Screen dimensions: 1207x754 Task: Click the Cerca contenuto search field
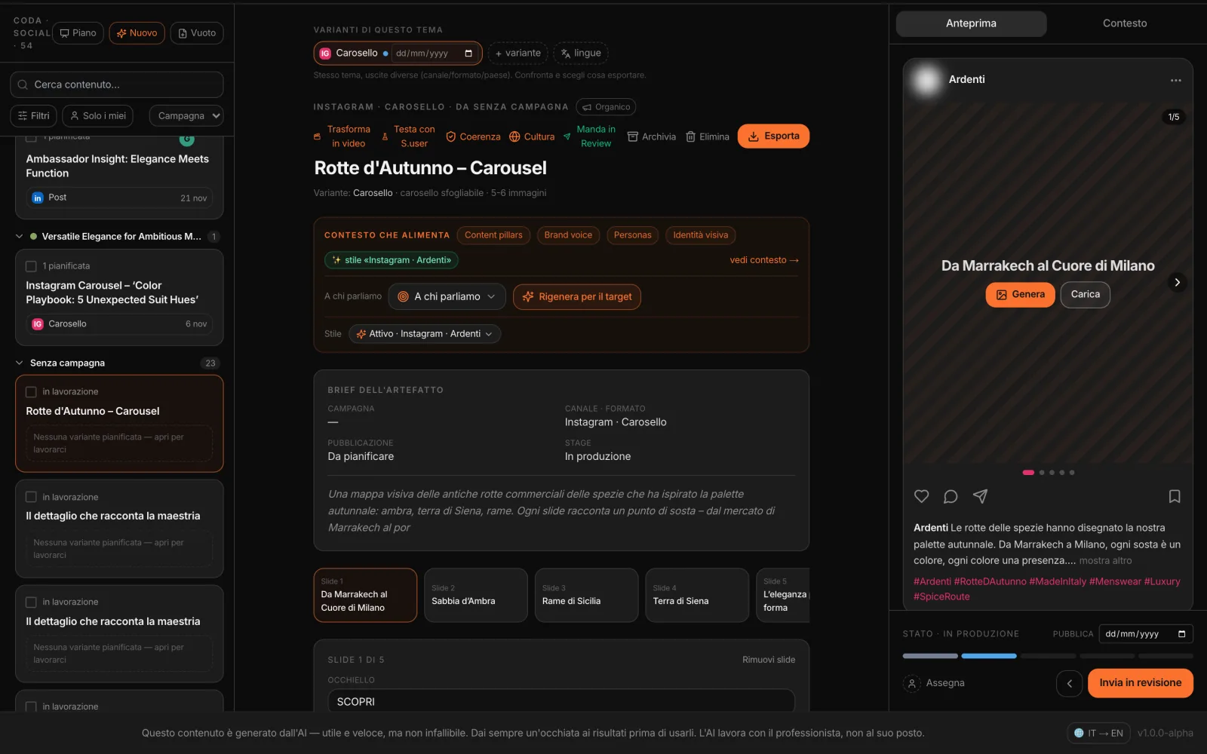coord(117,84)
